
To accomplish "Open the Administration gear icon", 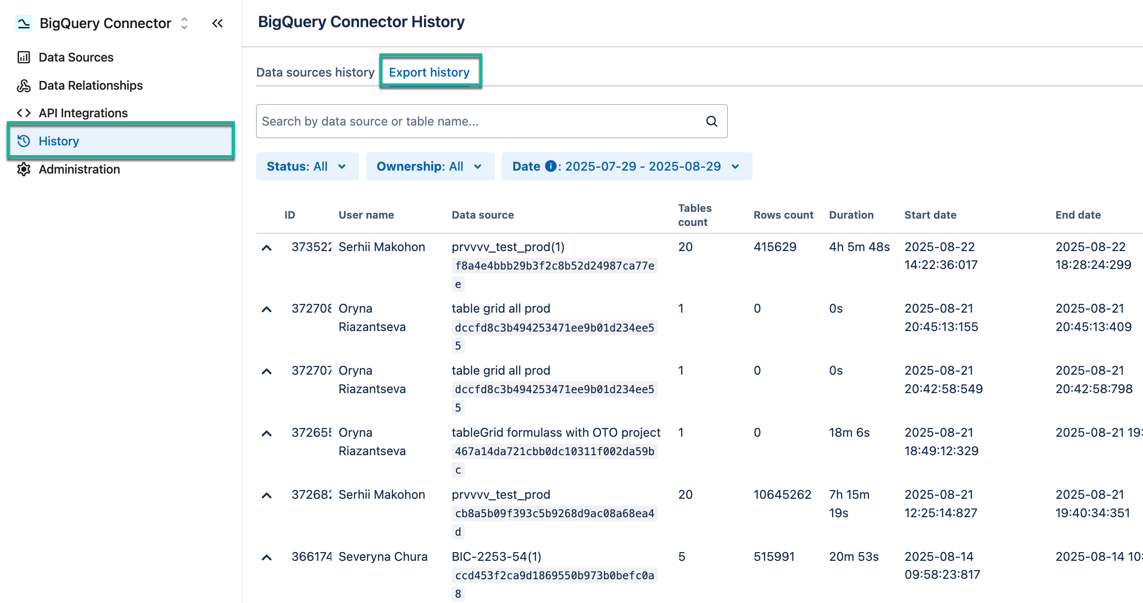I will (x=23, y=169).
